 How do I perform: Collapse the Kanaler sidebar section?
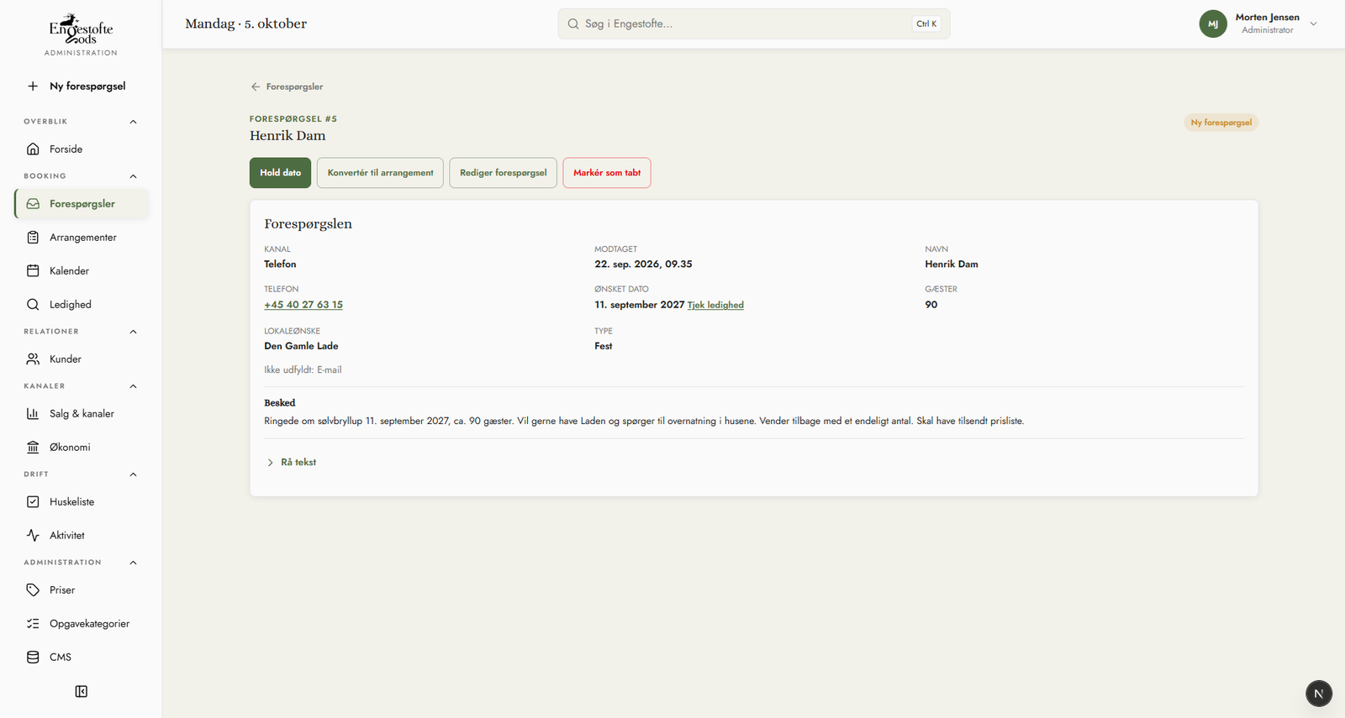point(133,386)
